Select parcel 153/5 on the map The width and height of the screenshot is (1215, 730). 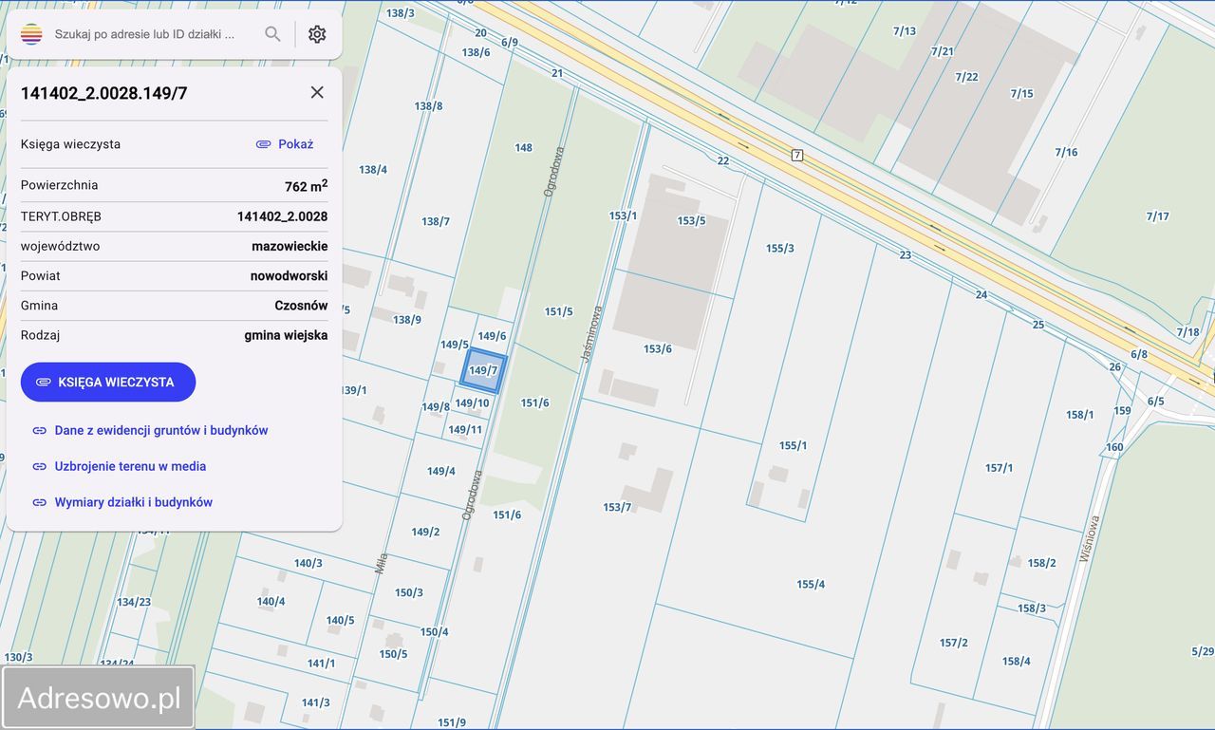[691, 221]
